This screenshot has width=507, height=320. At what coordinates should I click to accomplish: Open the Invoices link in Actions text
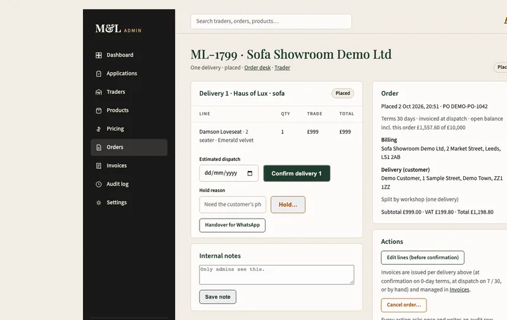[459, 290]
